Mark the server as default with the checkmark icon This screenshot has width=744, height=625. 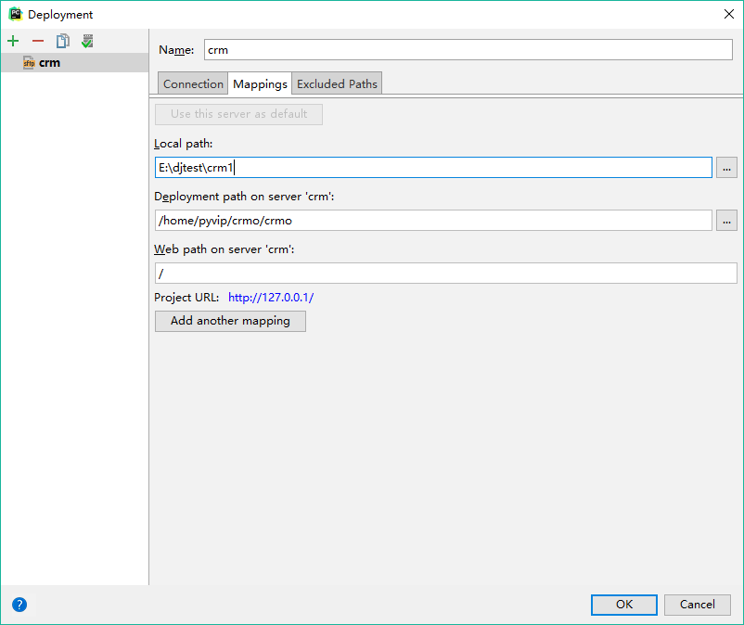pyautogui.click(x=87, y=41)
